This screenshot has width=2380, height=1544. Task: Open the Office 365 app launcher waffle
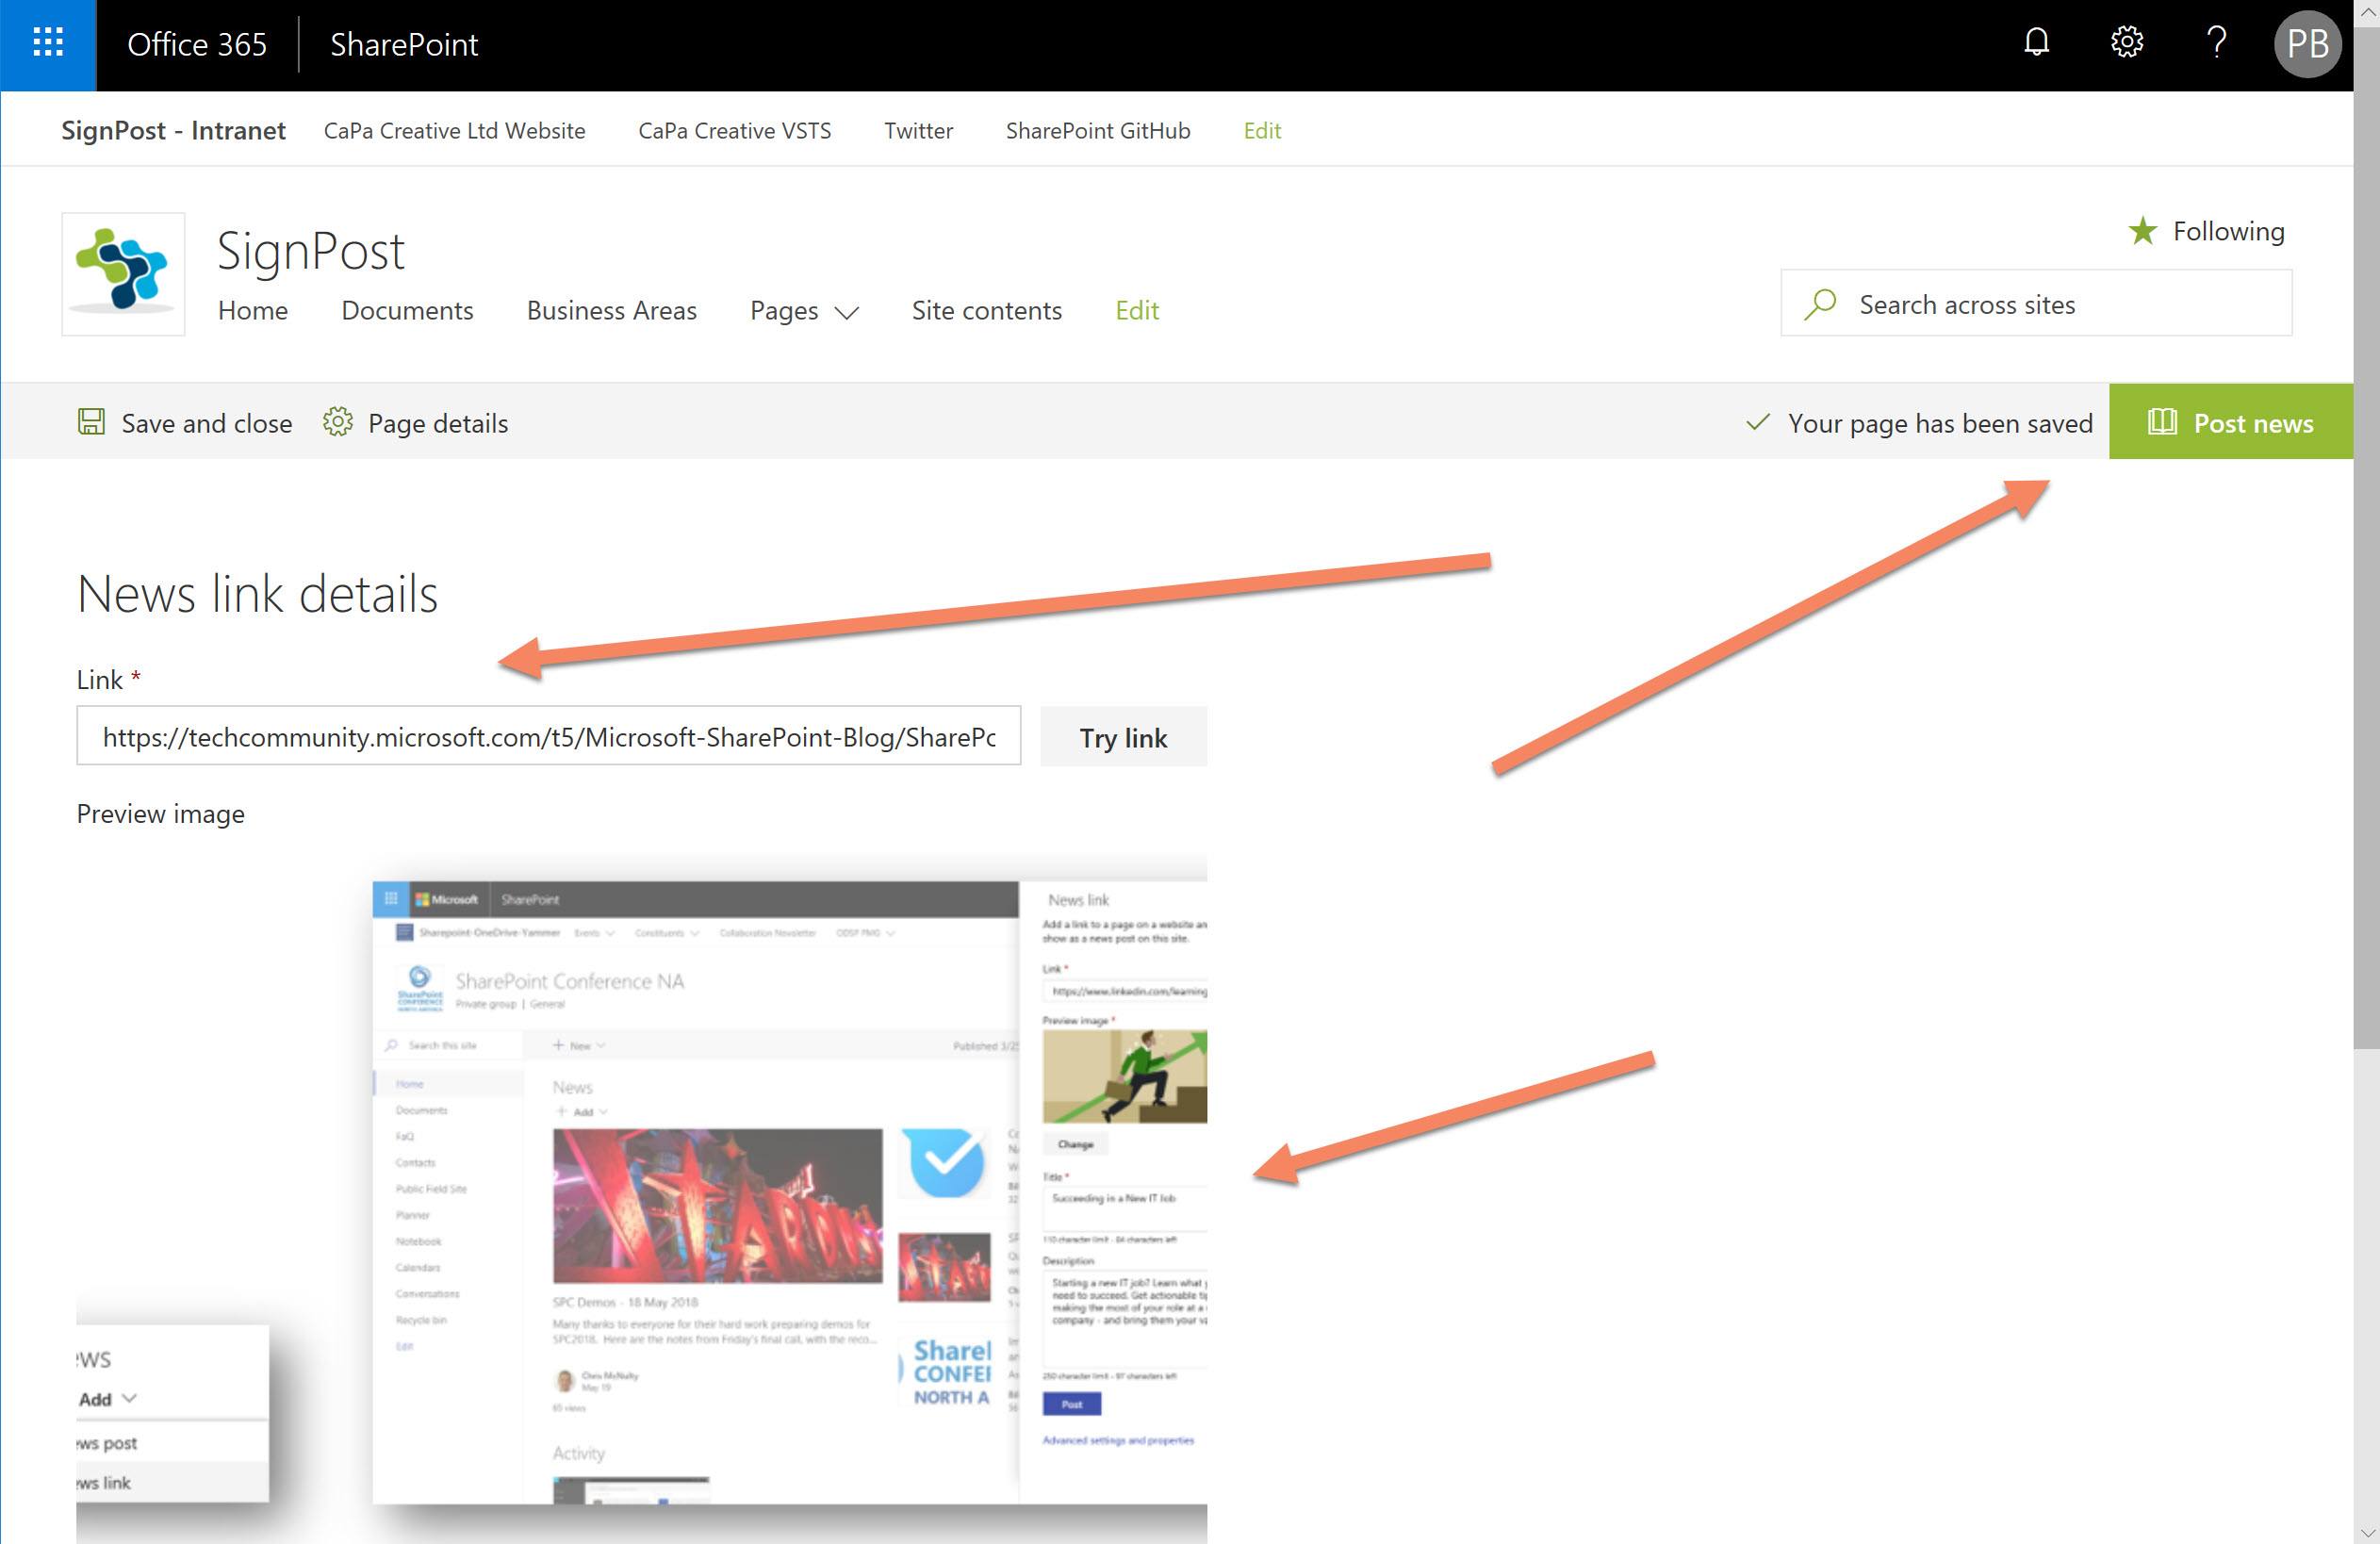[x=47, y=44]
